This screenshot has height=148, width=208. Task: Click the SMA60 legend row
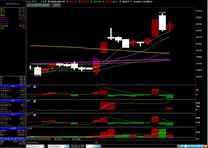[13, 15]
